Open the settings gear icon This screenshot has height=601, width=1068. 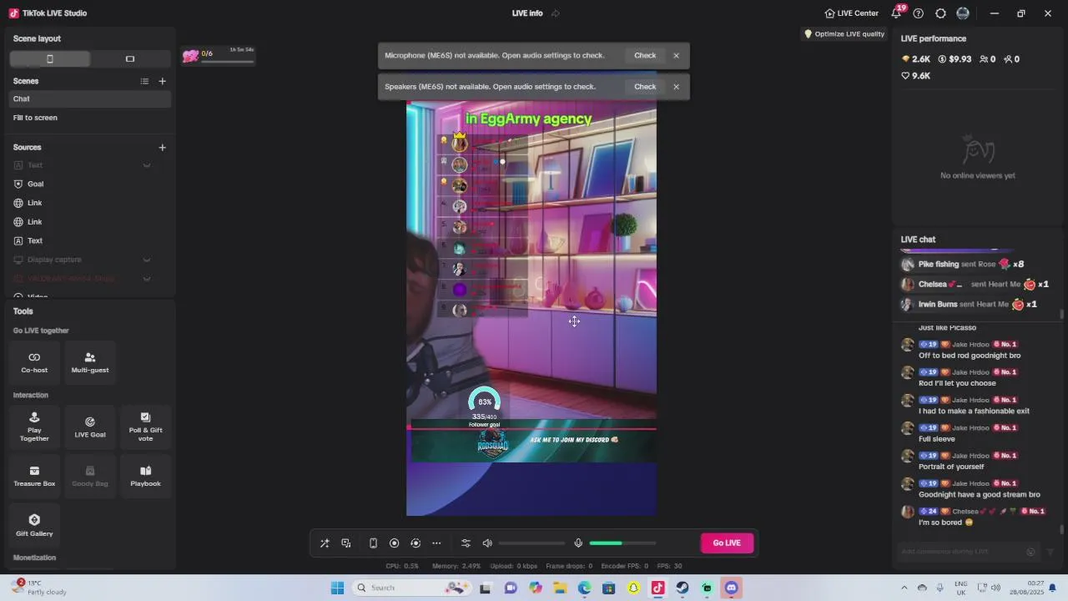click(940, 13)
